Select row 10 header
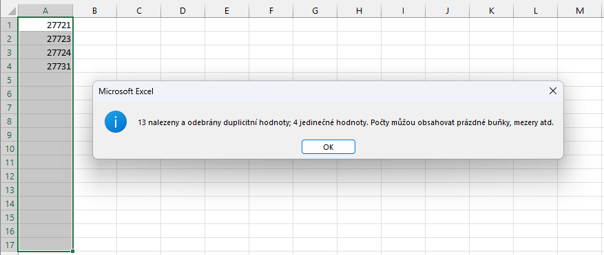 (x=9, y=149)
